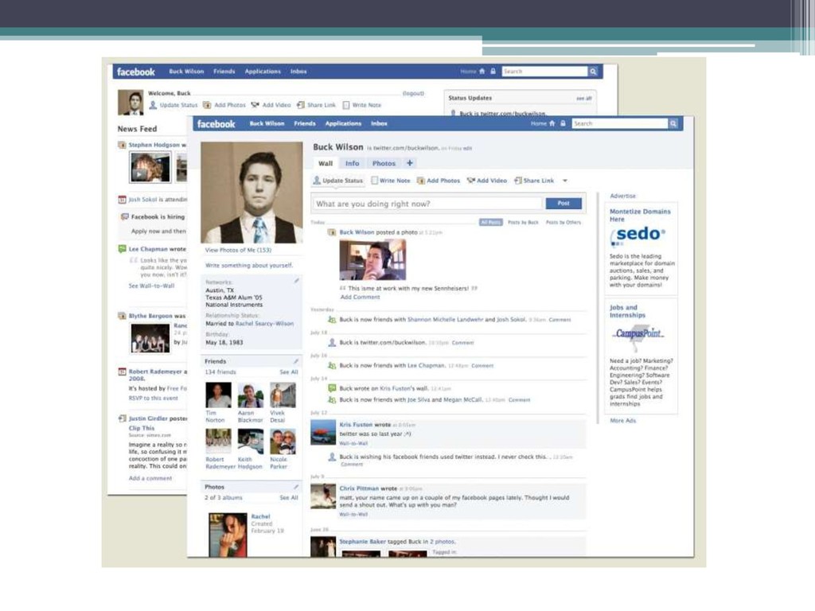Click the Write Note page icon on the profile wall
This screenshot has width=815, height=611.
pos(374,181)
